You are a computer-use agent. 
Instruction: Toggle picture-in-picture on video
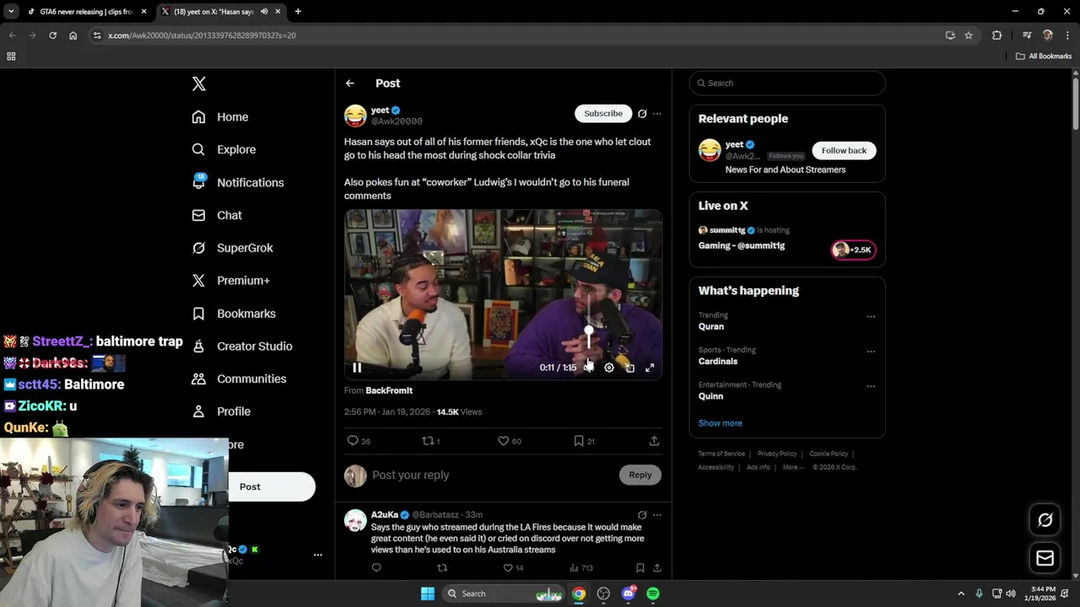(629, 368)
